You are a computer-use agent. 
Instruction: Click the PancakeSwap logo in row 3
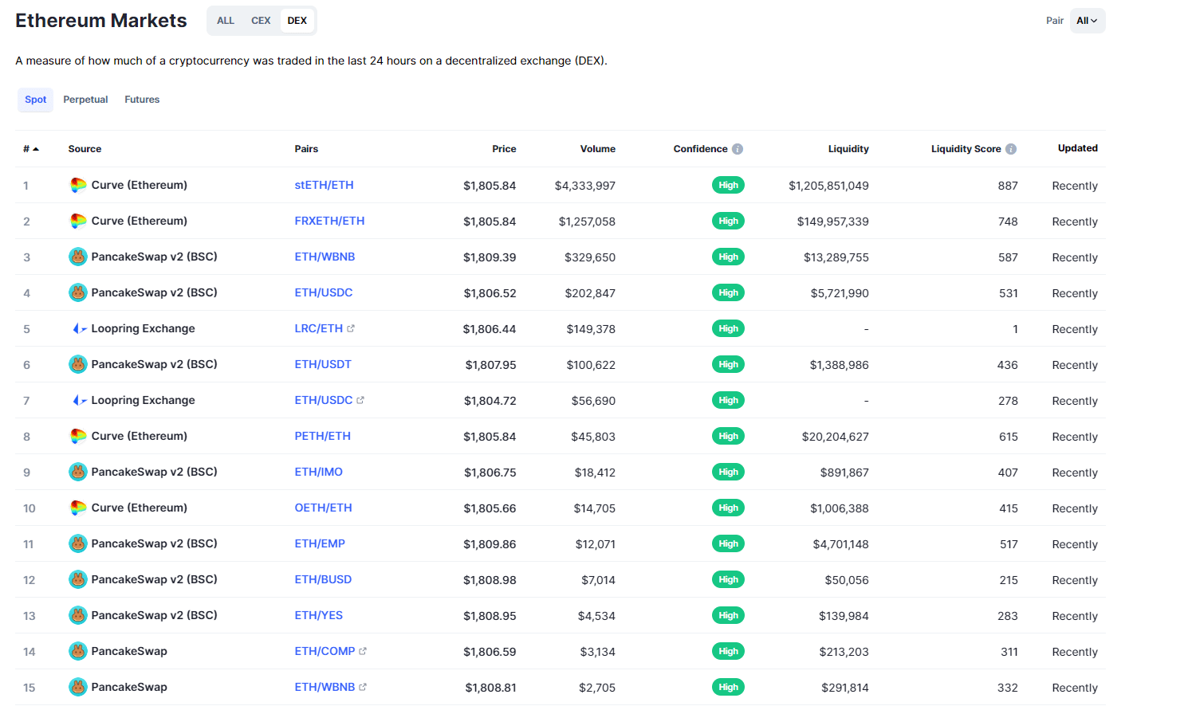click(78, 257)
